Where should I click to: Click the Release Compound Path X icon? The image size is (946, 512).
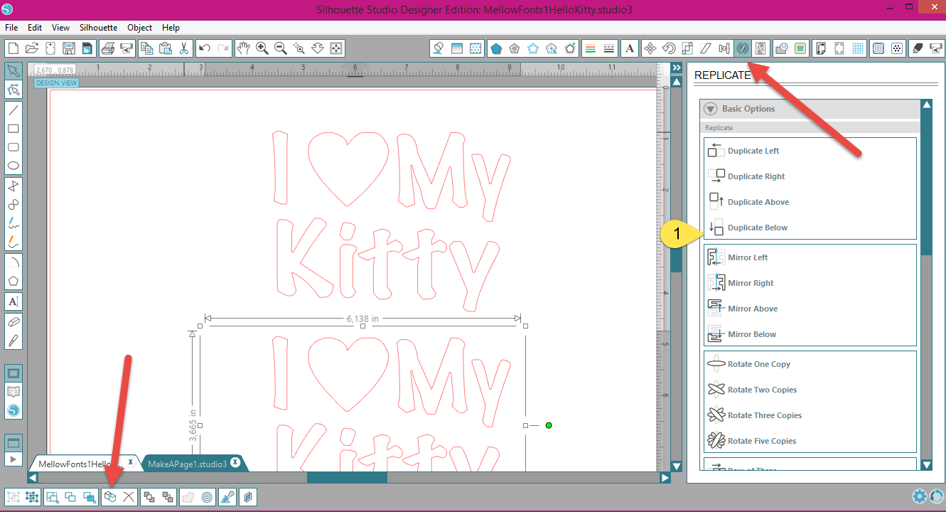(x=129, y=497)
